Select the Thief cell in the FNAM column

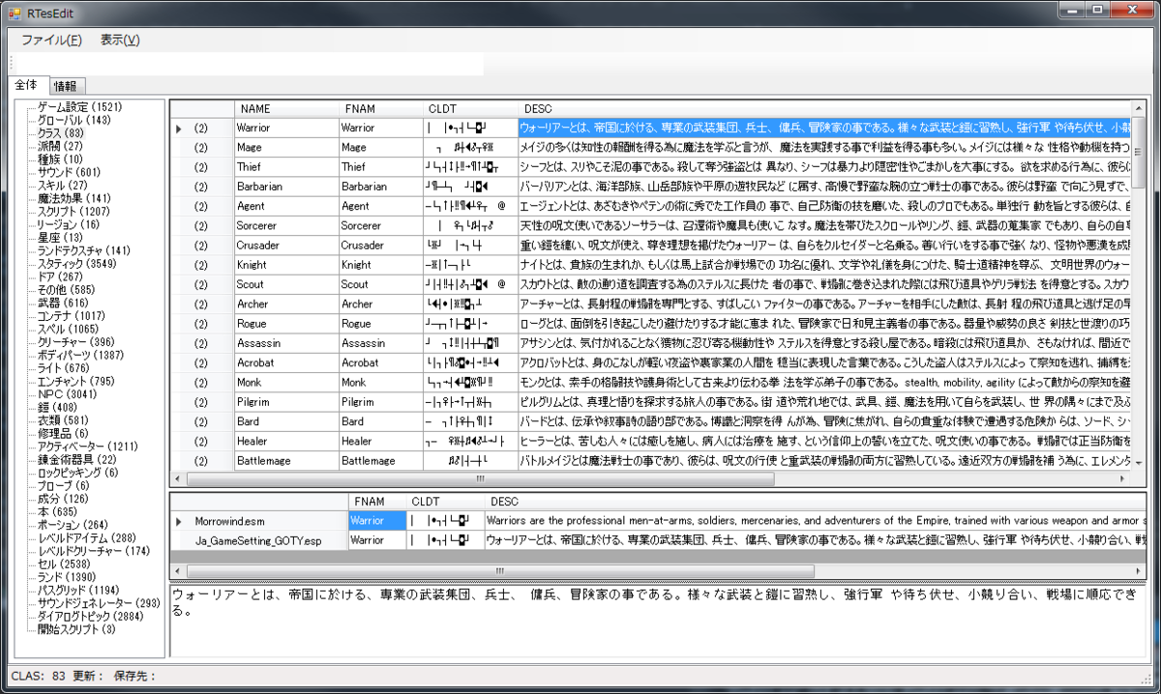[x=380, y=166]
